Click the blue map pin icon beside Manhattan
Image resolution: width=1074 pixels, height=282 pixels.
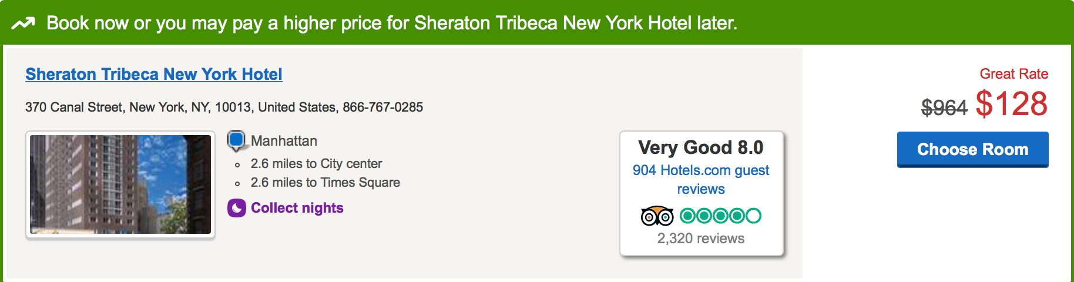point(236,140)
